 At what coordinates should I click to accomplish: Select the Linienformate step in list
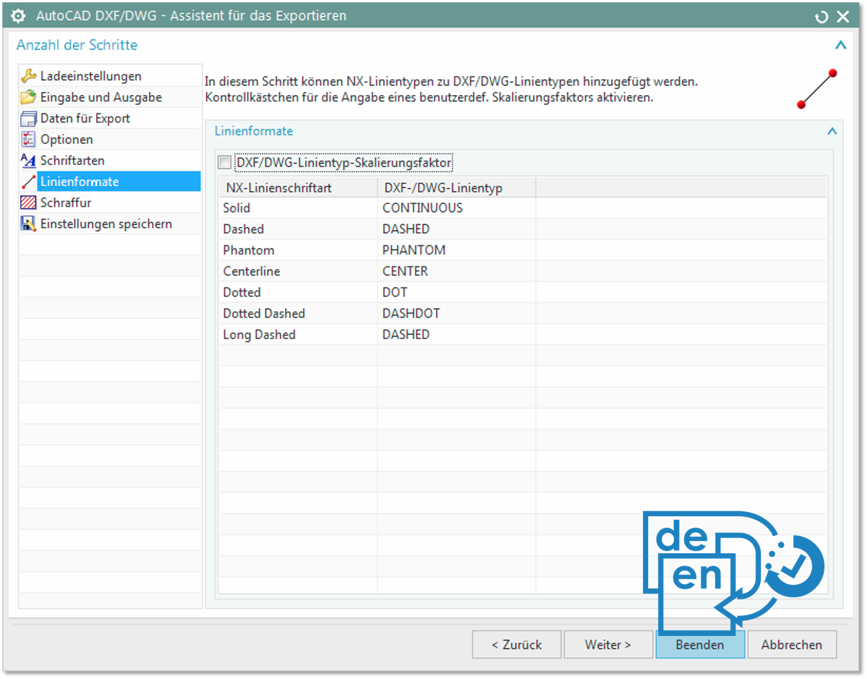tap(80, 182)
